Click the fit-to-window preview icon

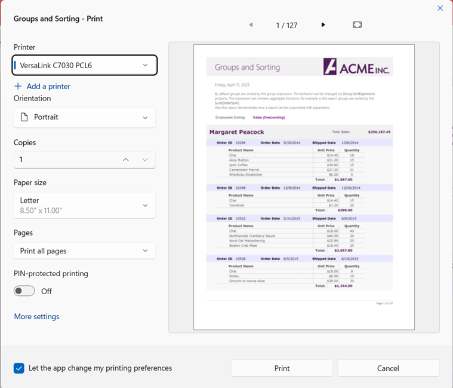coord(357,25)
